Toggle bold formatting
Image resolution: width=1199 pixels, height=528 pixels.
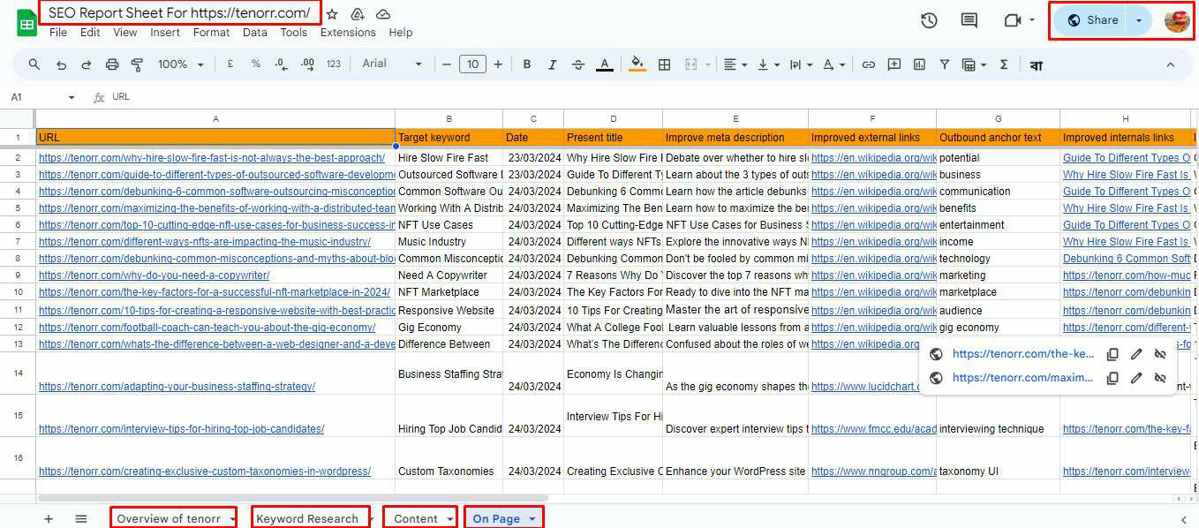(x=527, y=64)
